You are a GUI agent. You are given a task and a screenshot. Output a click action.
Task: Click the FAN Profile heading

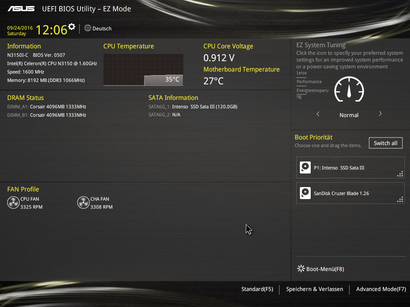click(23, 189)
